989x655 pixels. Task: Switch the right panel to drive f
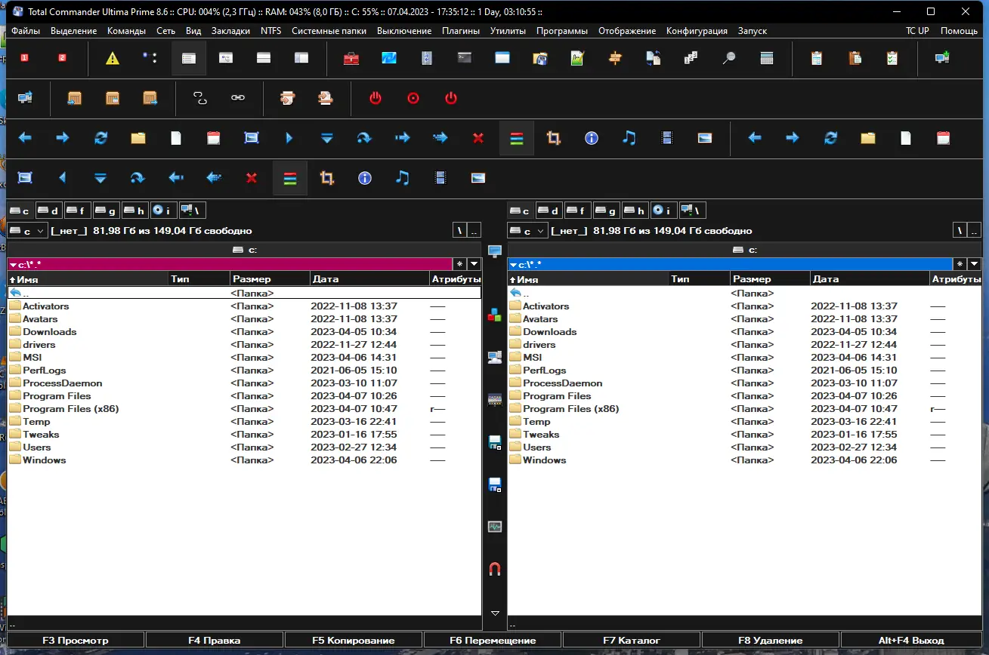click(578, 211)
